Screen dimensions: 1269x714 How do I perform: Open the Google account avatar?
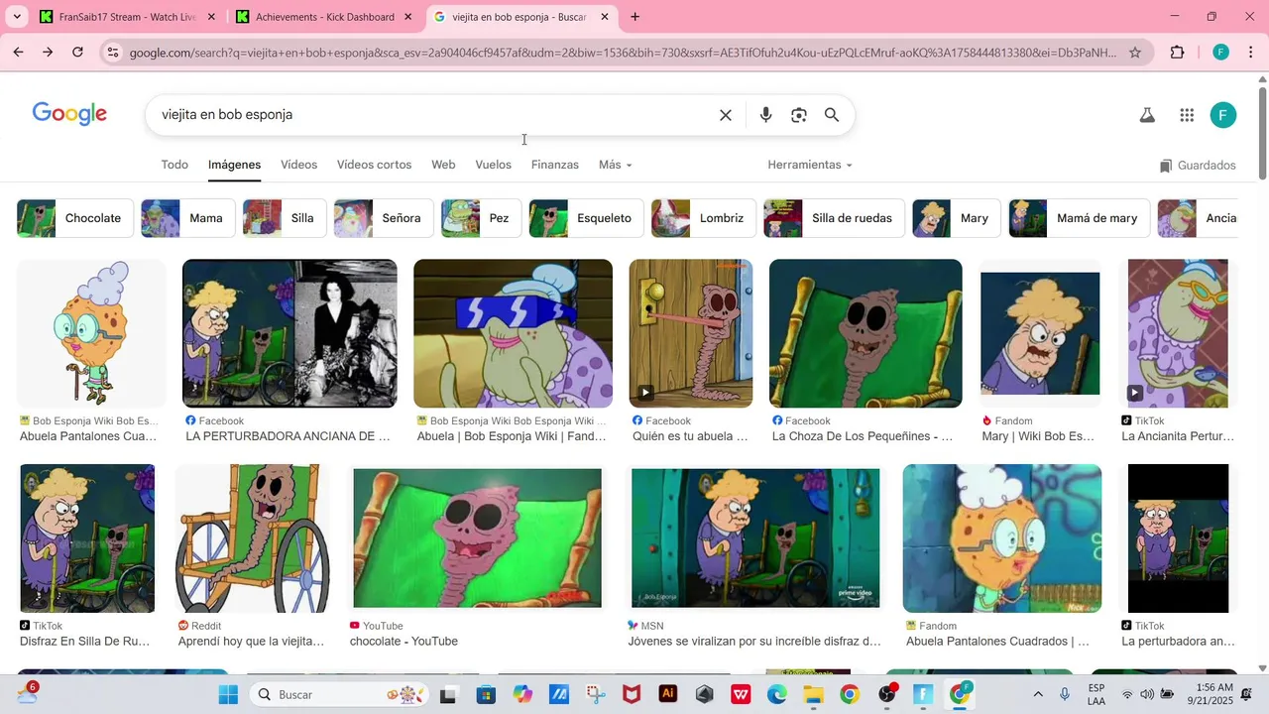coord(1223,115)
